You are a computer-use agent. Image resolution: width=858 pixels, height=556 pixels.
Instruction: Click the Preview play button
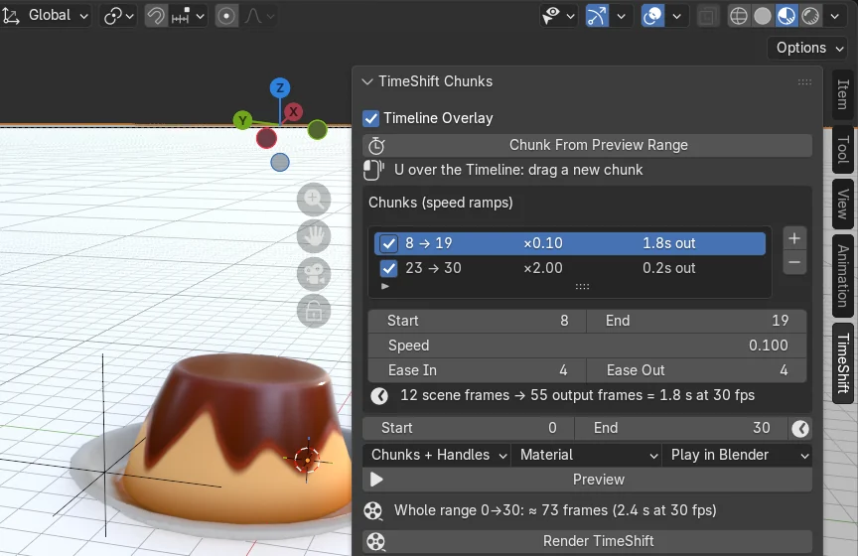pos(587,480)
